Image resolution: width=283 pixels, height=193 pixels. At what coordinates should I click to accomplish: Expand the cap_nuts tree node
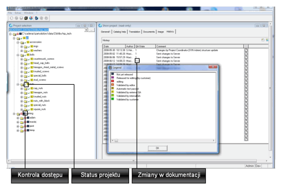click(x=22, y=89)
